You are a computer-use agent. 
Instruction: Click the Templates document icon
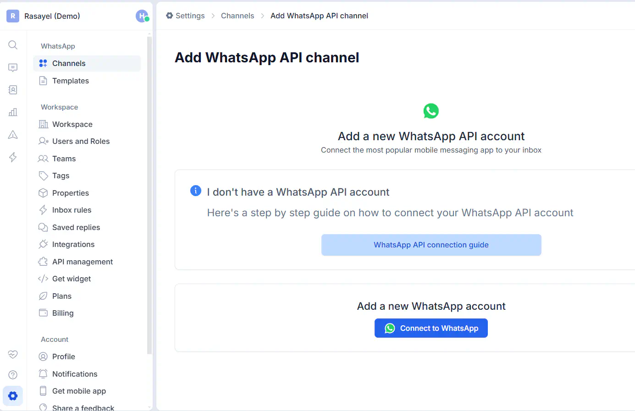(43, 81)
